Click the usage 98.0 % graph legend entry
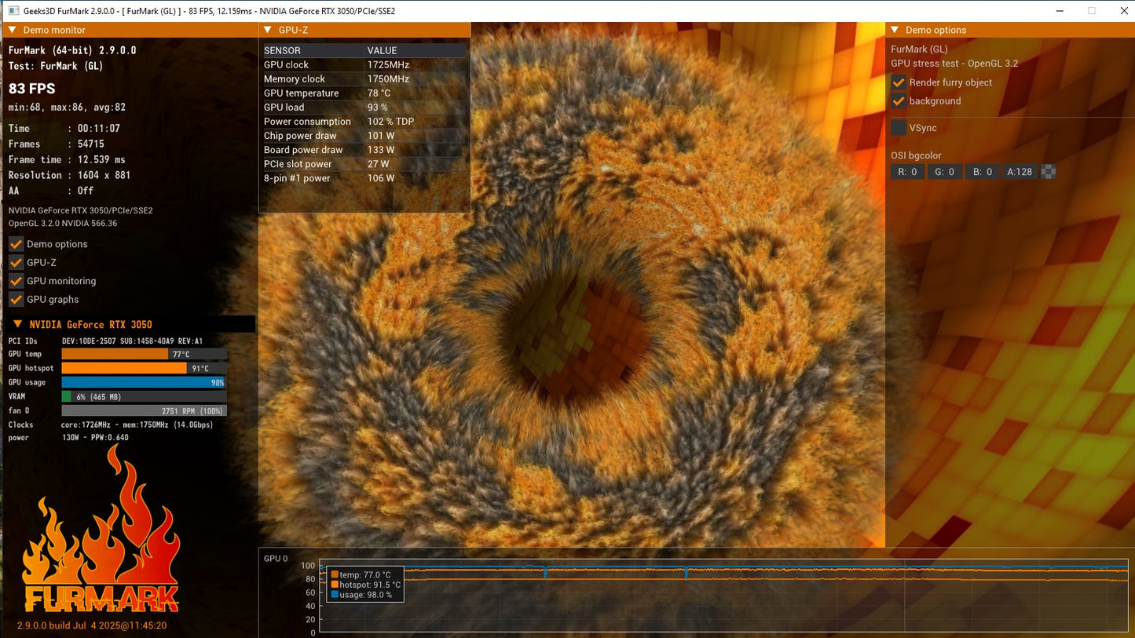Image resolution: width=1135 pixels, height=638 pixels. pyautogui.click(x=361, y=595)
